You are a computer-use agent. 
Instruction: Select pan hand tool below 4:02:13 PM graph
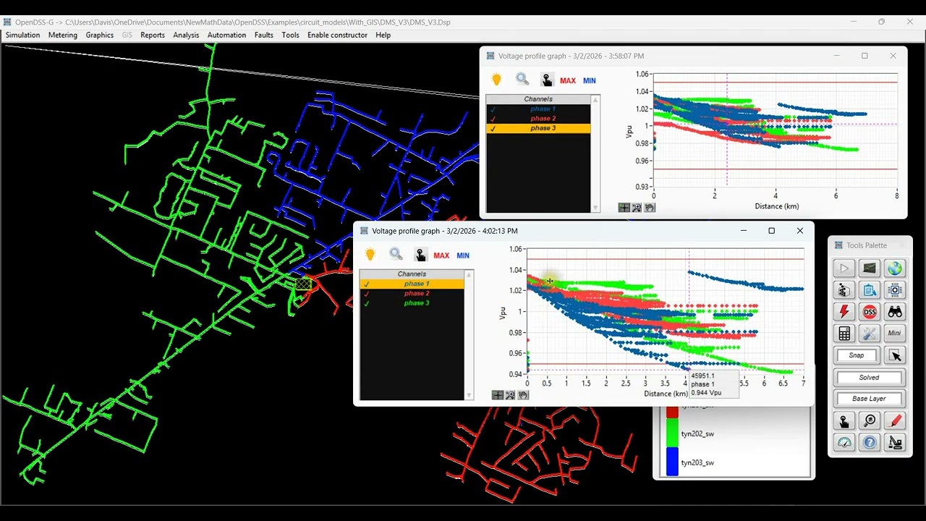[523, 395]
